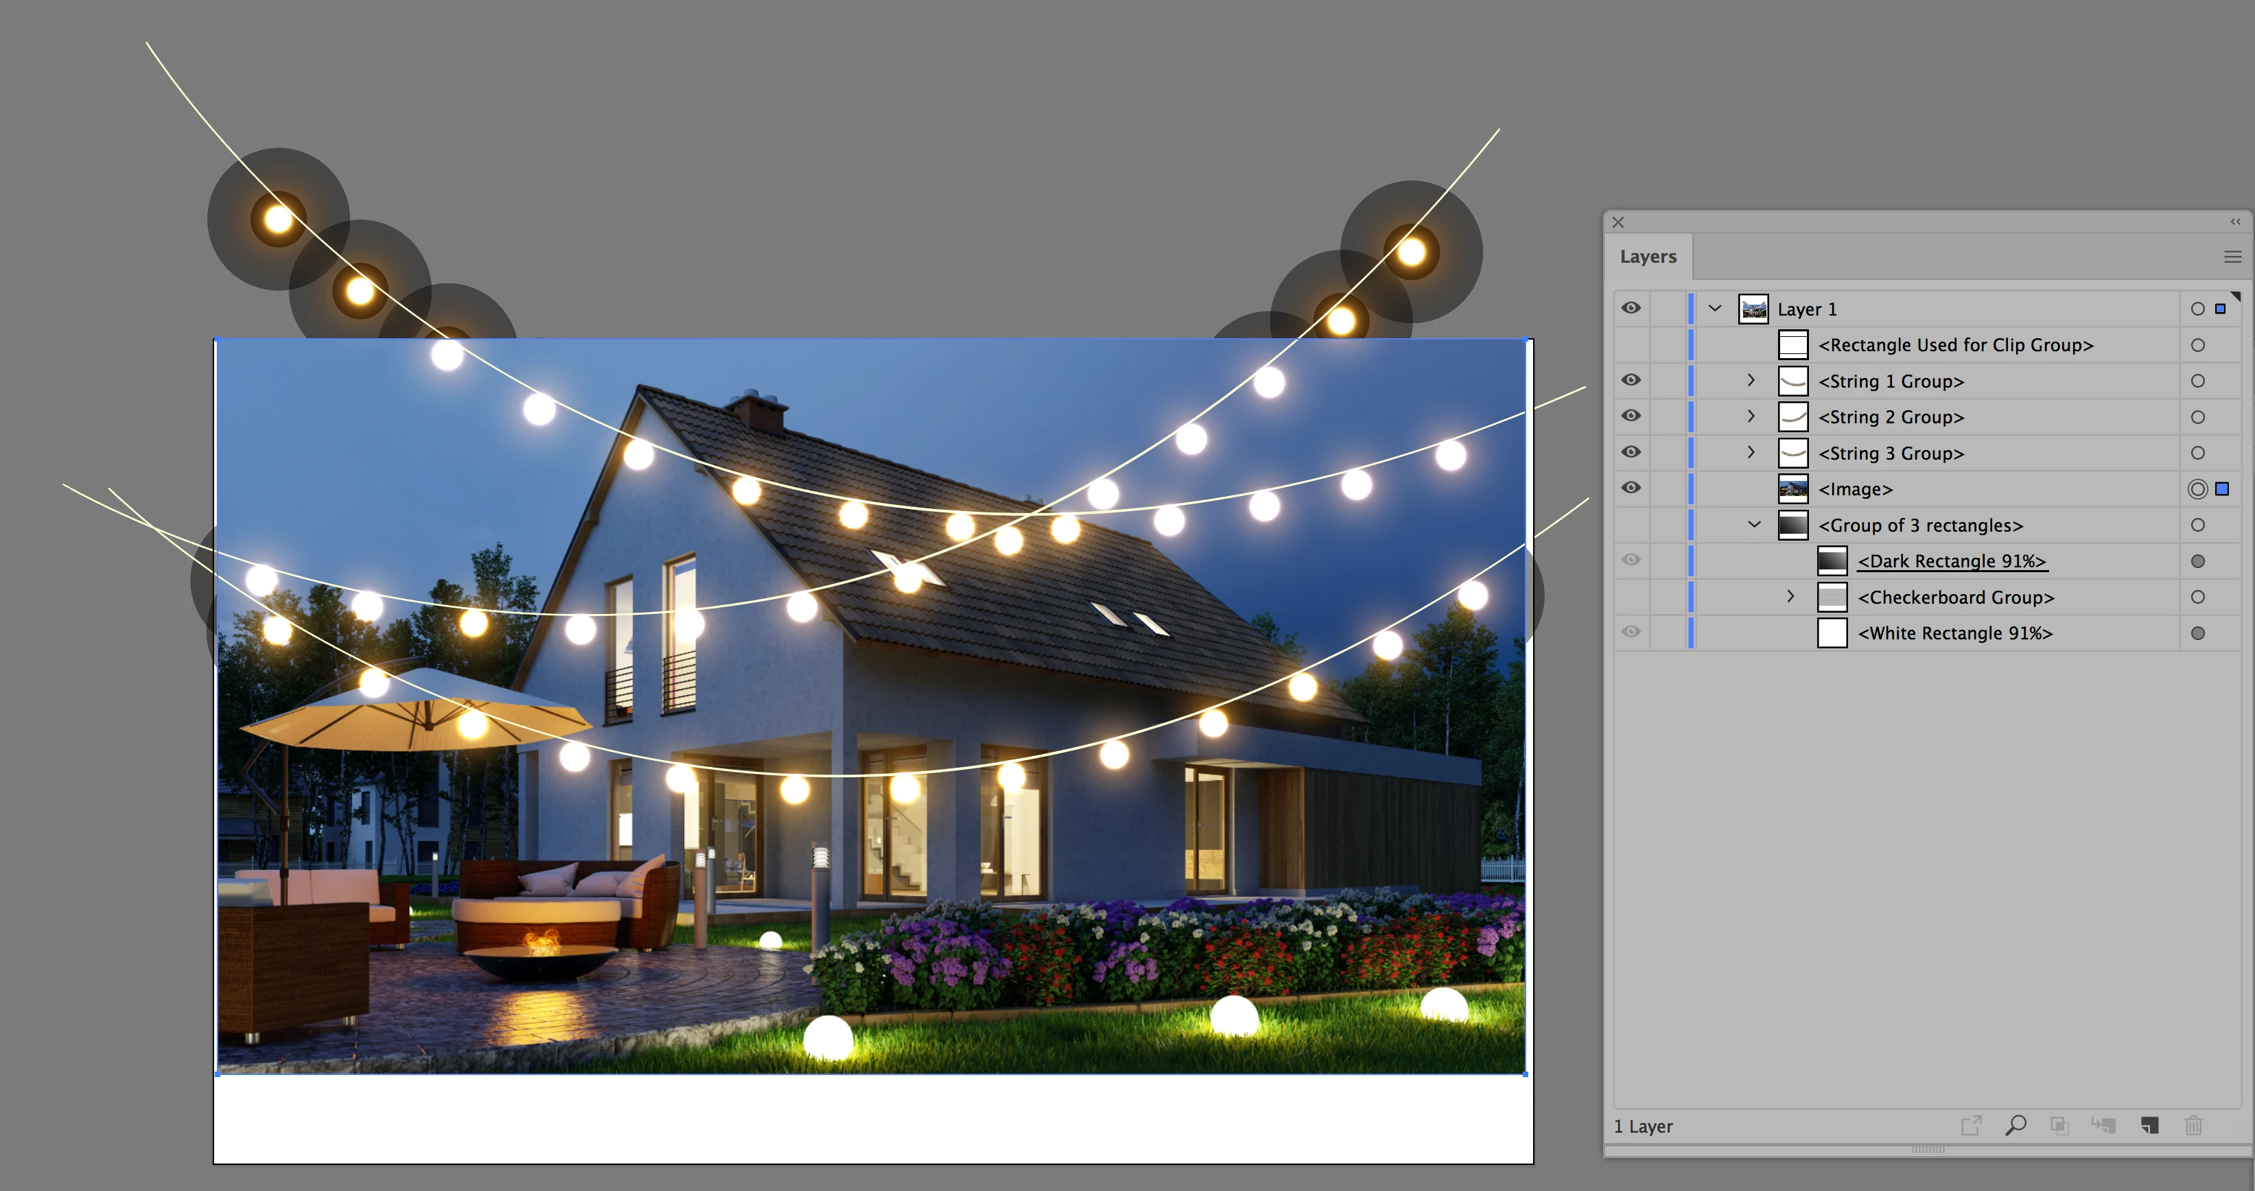This screenshot has height=1191, width=2255.
Task: Click the Locate Object magnifier icon
Action: pos(2015,1125)
